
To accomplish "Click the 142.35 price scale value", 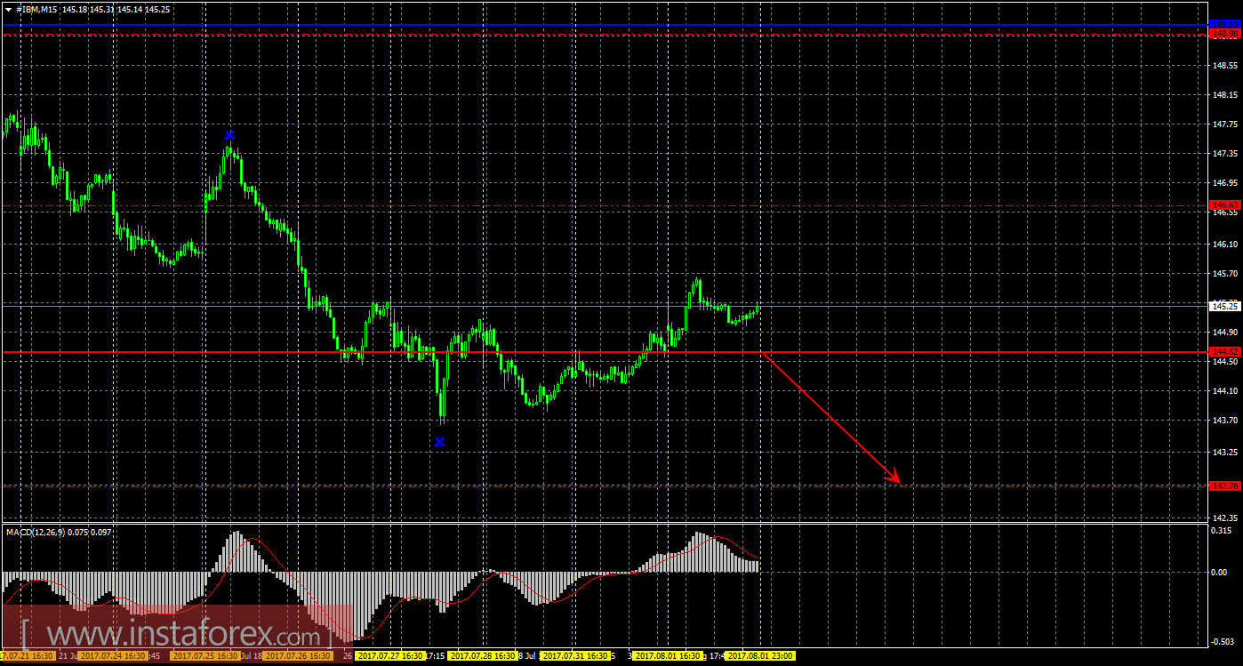I will [x=1225, y=518].
